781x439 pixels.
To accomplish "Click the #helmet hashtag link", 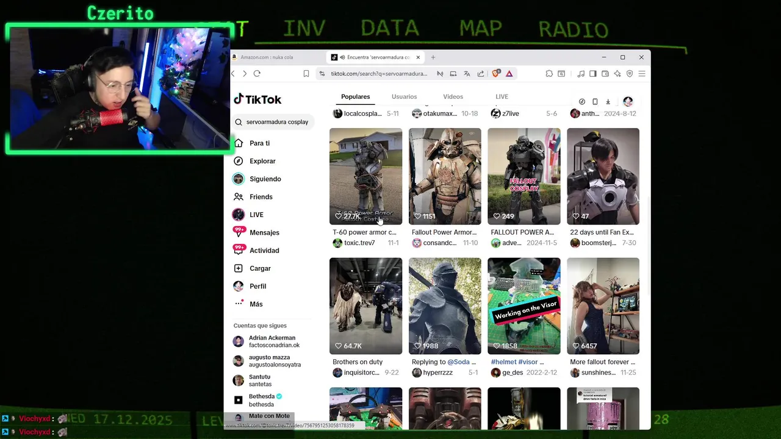I will (x=503, y=362).
